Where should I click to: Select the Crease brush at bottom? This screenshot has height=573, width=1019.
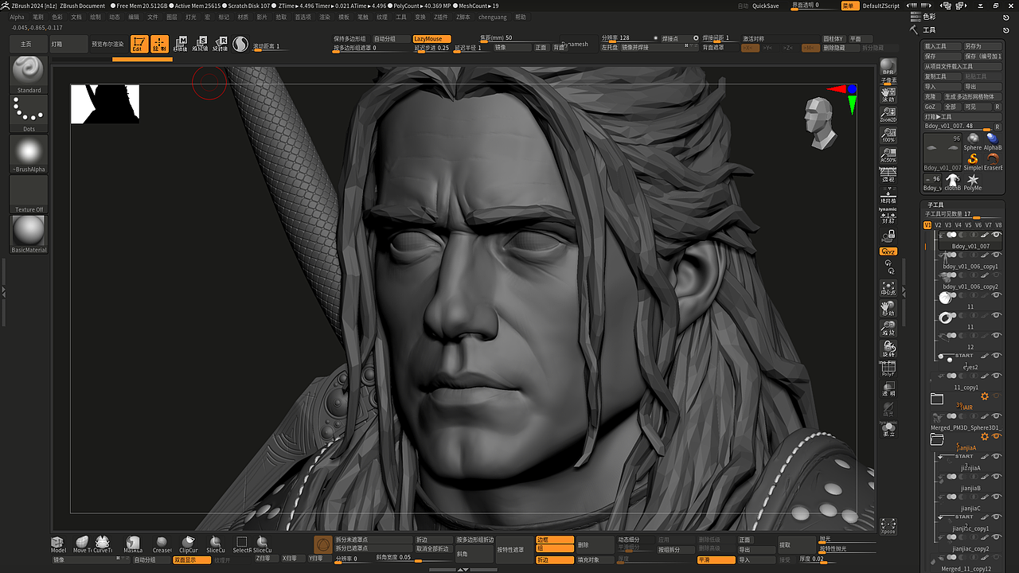click(x=162, y=544)
